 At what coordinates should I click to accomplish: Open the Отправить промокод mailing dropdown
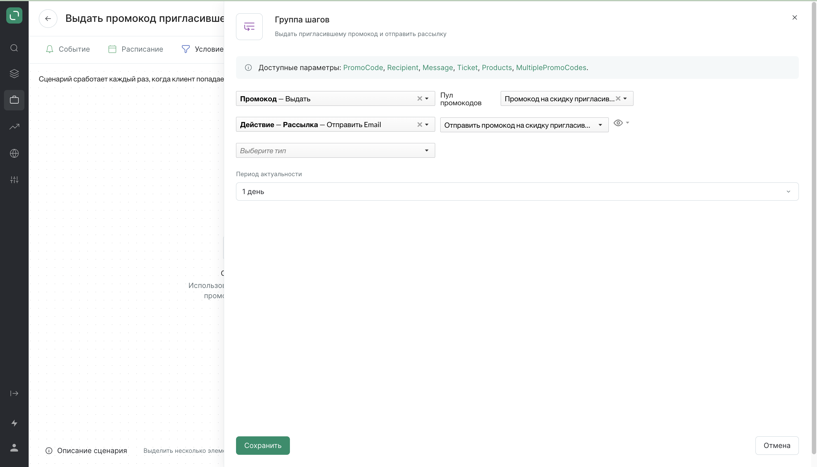coord(524,125)
